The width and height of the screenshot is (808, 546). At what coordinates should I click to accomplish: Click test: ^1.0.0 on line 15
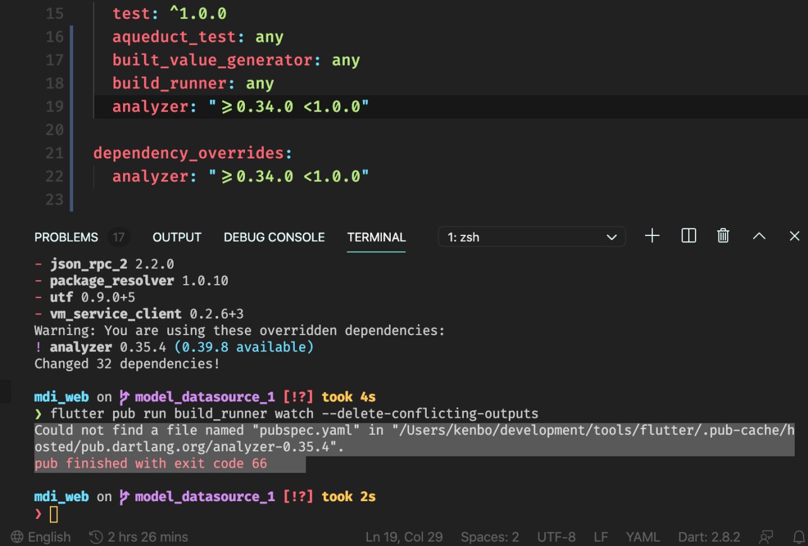tap(169, 13)
